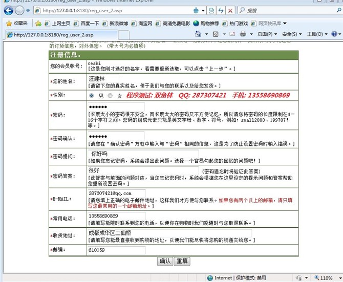Open the recent pages dropdown arrow
Screen dimensions: 343x282
click(28, 11)
